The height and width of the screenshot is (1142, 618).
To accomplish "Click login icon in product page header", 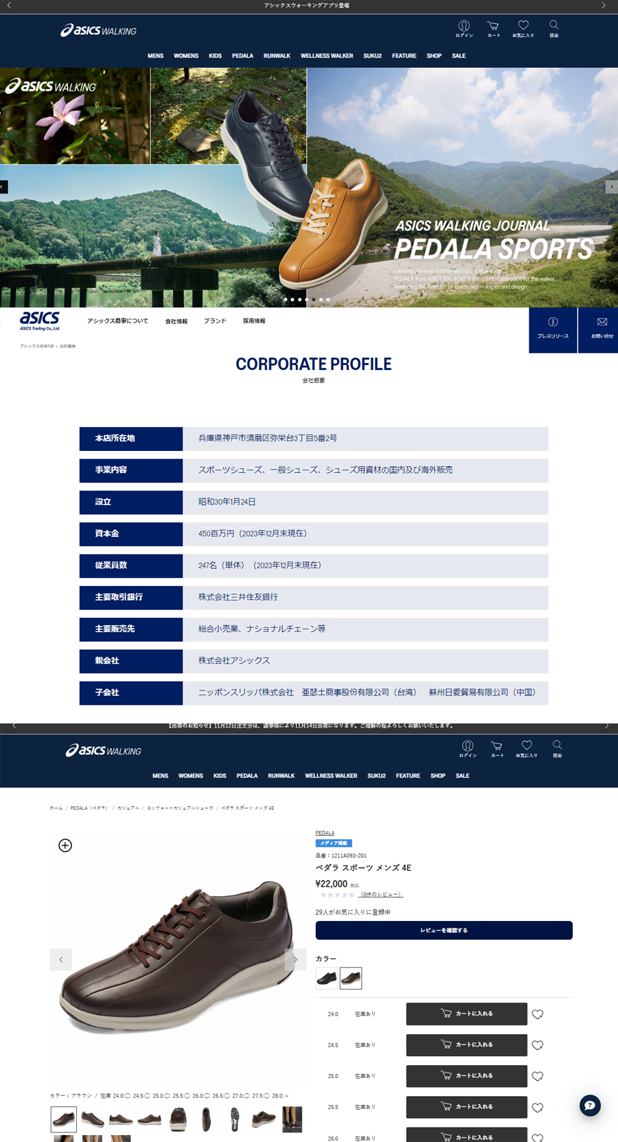I will (x=468, y=749).
